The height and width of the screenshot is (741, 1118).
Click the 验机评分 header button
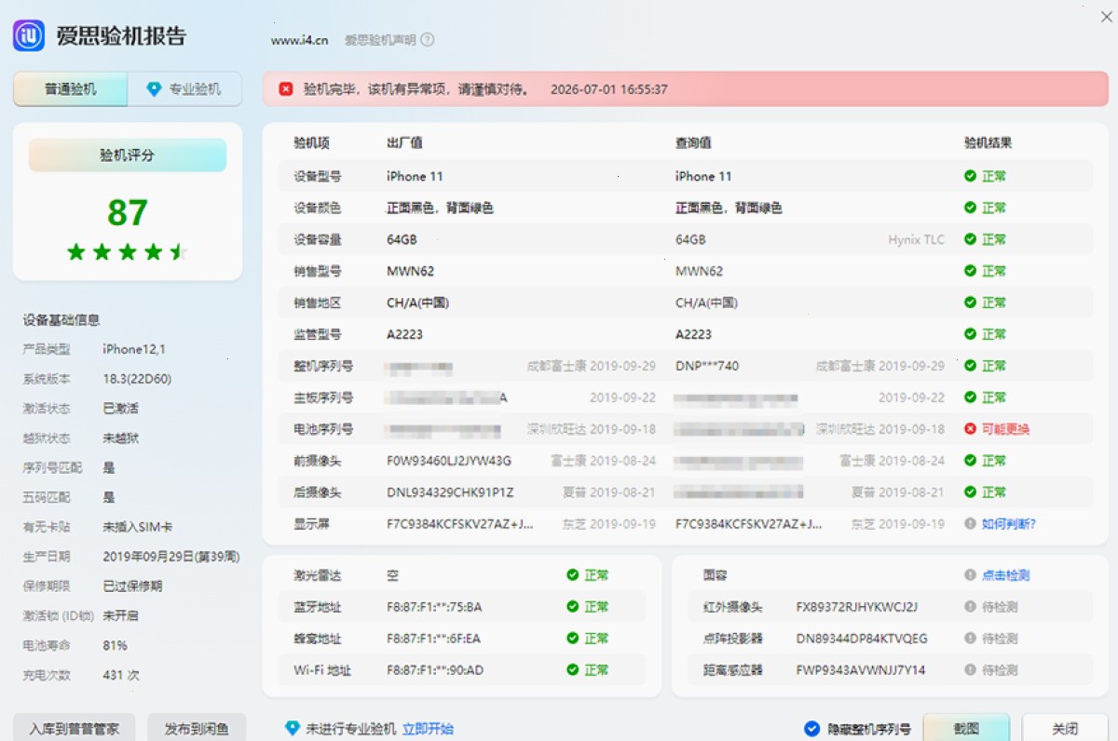tap(128, 155)
